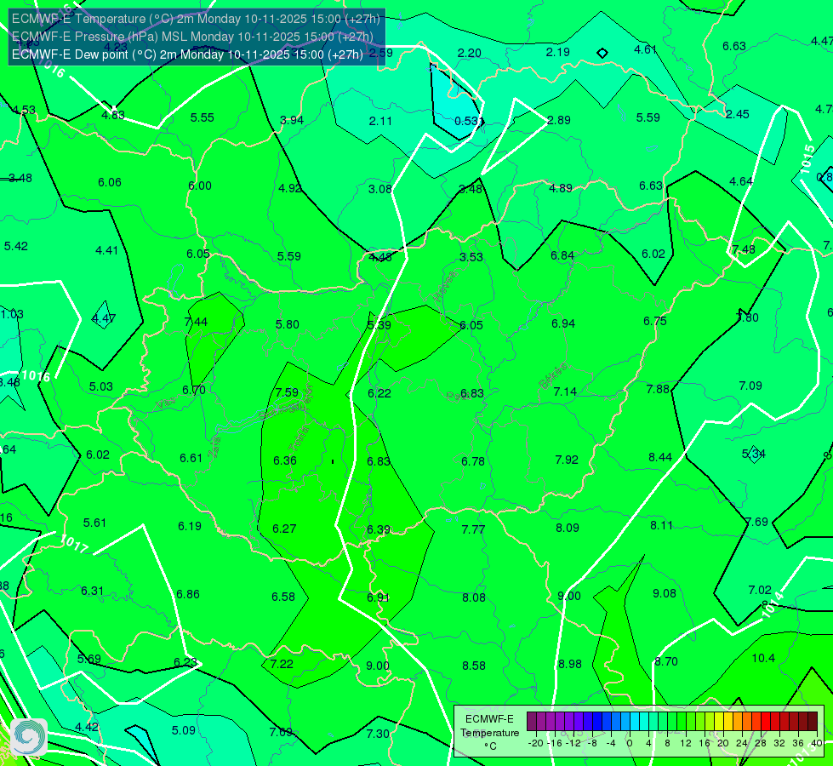Click the 1014 isobar label
The height and width of the screenshot is (766, 833).
pyautogui.click(x=773, y=605)
